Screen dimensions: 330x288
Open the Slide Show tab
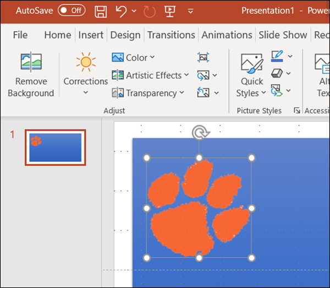pyautogui.click(x=283, y=35)
